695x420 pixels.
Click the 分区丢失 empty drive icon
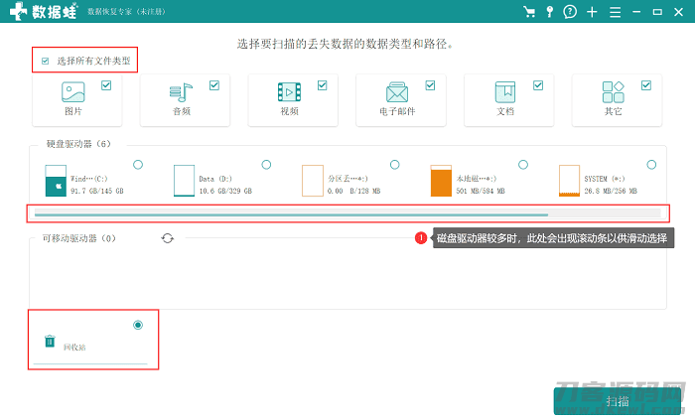313,181
